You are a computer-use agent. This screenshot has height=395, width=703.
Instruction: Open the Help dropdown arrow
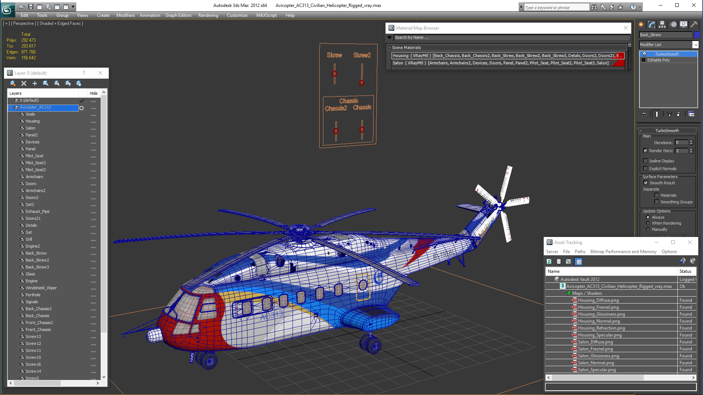tap(640, 7)
